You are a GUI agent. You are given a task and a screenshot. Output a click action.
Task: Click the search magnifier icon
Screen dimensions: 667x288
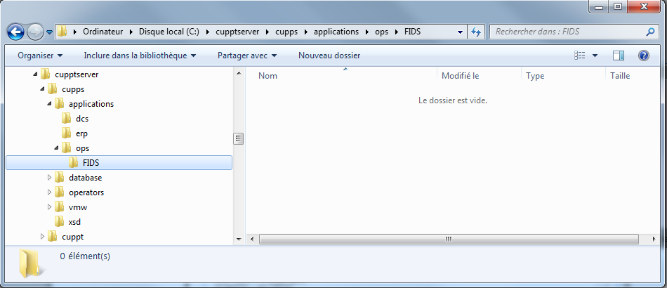coord(649,32)
